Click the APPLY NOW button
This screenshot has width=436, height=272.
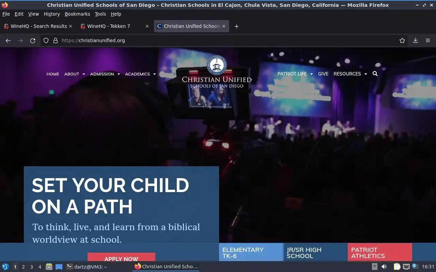pos(121,257)
